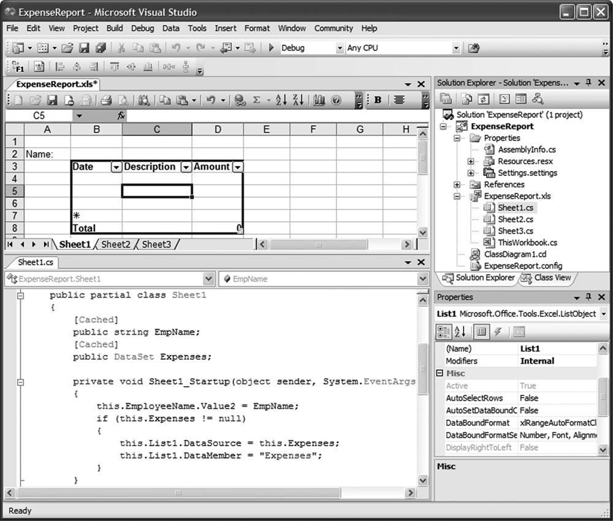Click the Properties grid vertical scrollbar thumb
The width and height of the screenshot is (613, 521).
603,397
